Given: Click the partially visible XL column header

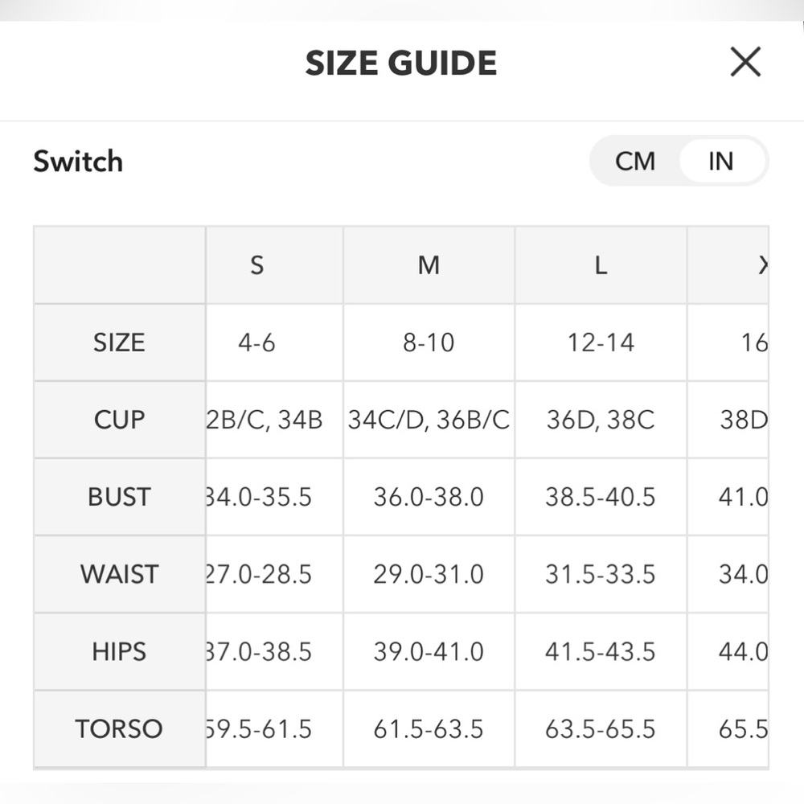Looking at the screenshot, I should 728,265.
